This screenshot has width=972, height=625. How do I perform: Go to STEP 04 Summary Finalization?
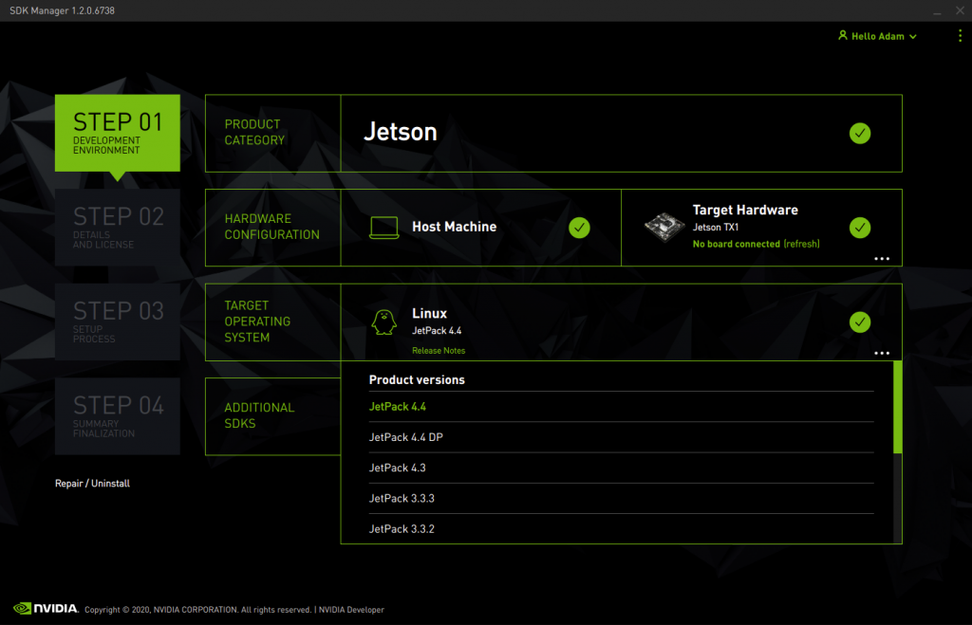[x=117, y=416]
